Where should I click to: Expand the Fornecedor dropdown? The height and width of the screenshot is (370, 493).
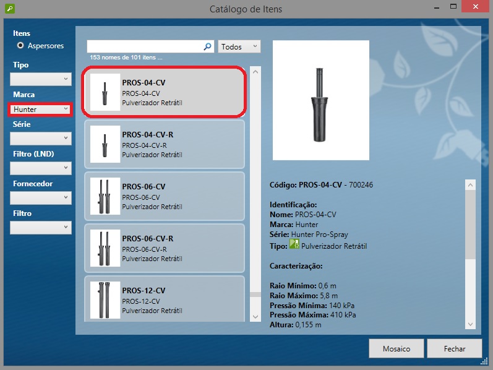point(41,198)
